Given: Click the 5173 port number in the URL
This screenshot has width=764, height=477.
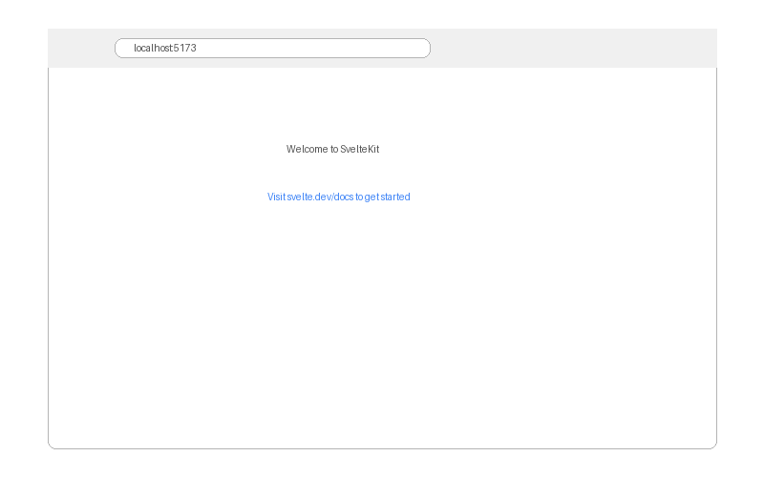Looking at the screenshot, I should pos(185,48).
